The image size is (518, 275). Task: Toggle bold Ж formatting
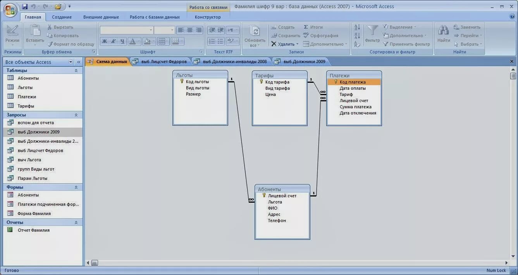click(104, 41)
